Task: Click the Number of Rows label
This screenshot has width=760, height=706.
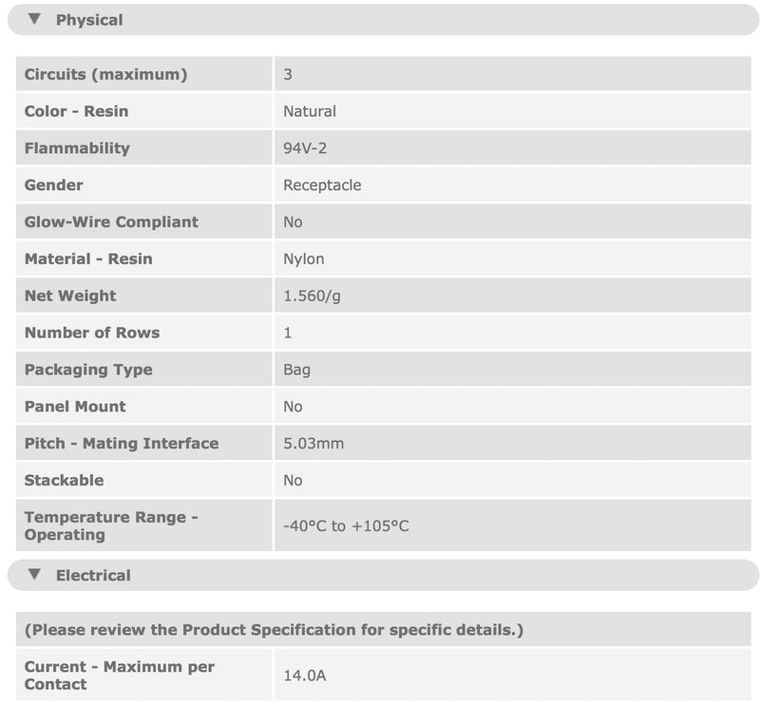Action: [x=92, y=333]
